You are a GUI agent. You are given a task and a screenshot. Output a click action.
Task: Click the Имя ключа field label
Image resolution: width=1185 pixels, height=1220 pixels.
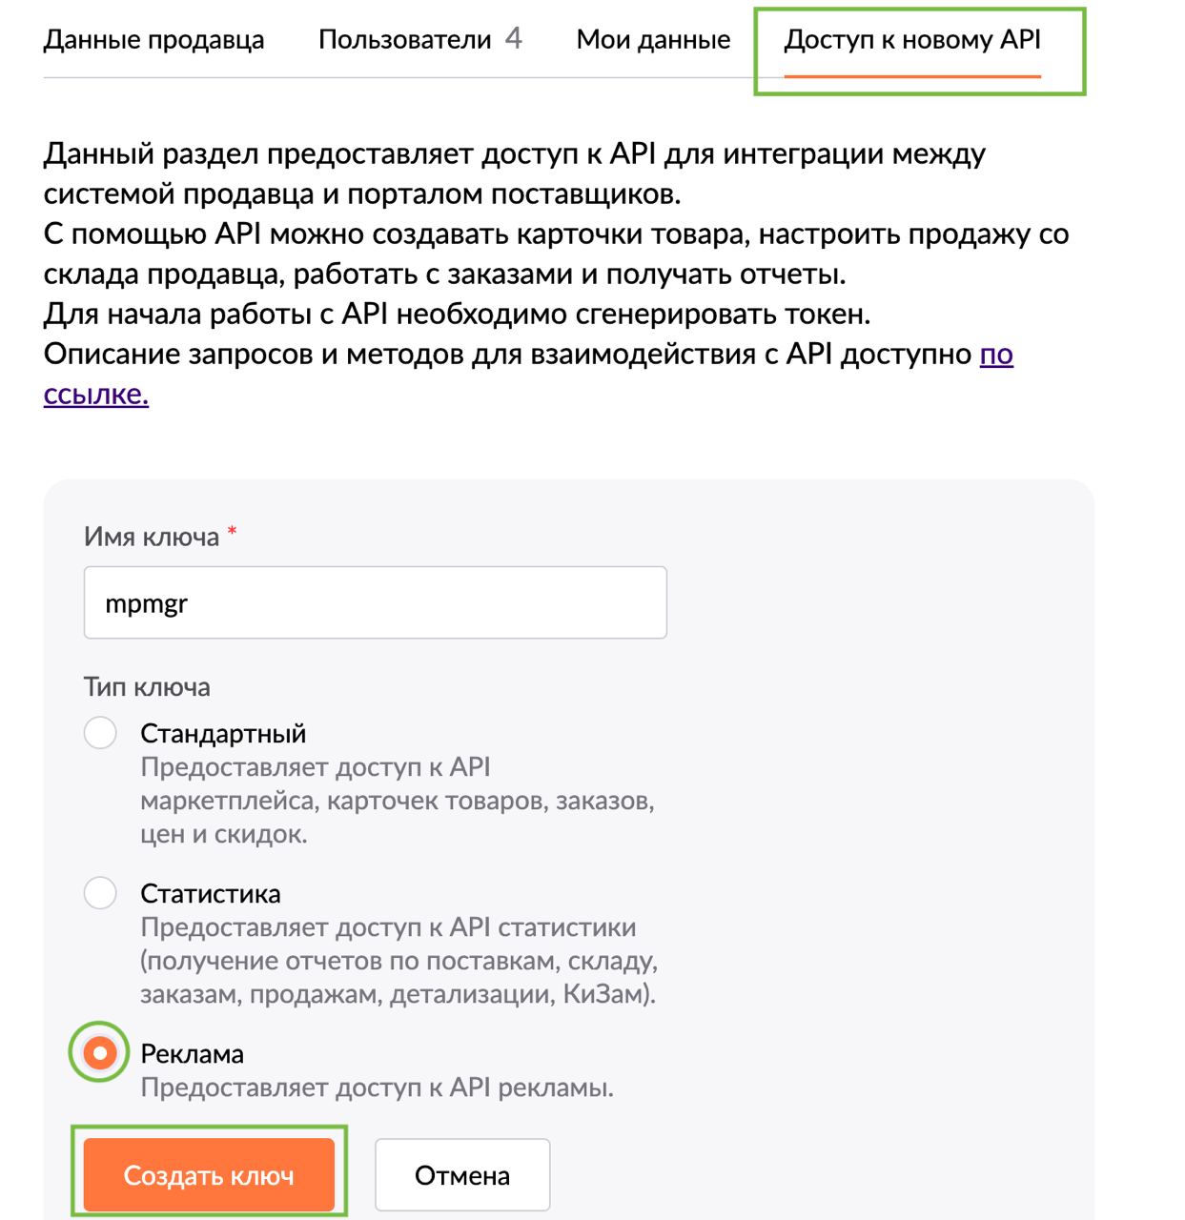152,537
